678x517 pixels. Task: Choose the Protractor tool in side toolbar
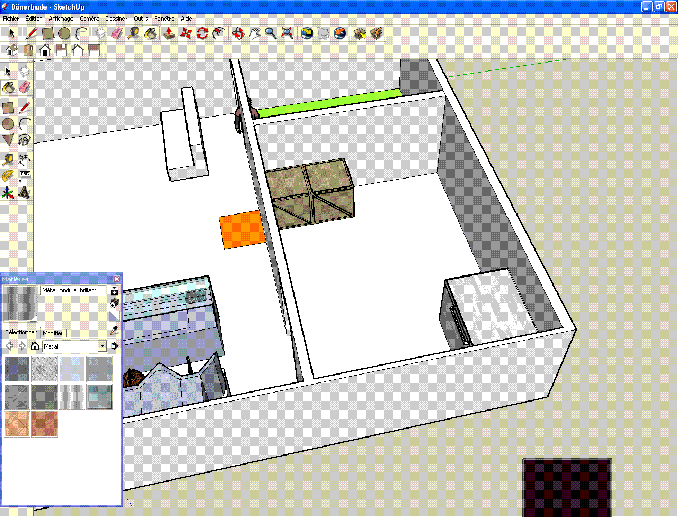[x=7, y=176]
